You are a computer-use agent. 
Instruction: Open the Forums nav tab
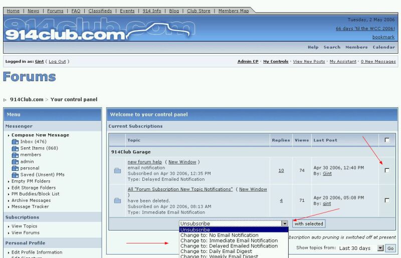(55, 11)
